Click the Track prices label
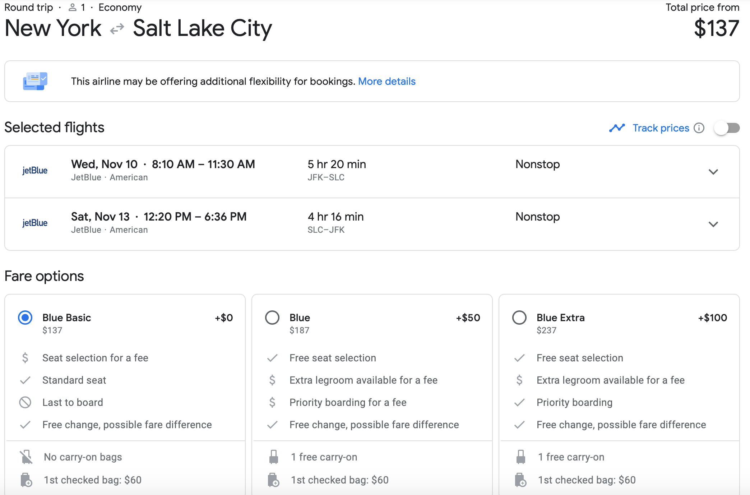The width and height of the screenshot is (750, 495). [x=661, y=128]
